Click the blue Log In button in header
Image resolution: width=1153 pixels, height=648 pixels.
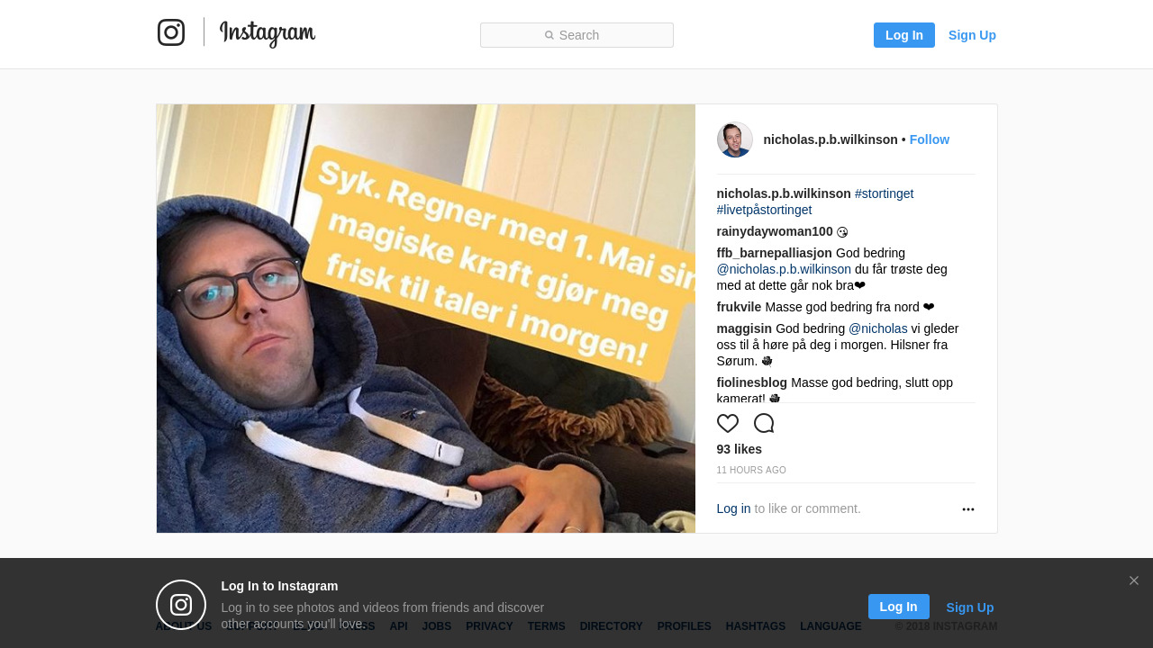pyautogui.click(x=904, y=35)
